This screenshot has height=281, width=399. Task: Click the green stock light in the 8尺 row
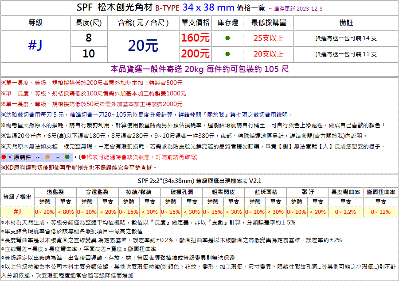coord(228,38)
